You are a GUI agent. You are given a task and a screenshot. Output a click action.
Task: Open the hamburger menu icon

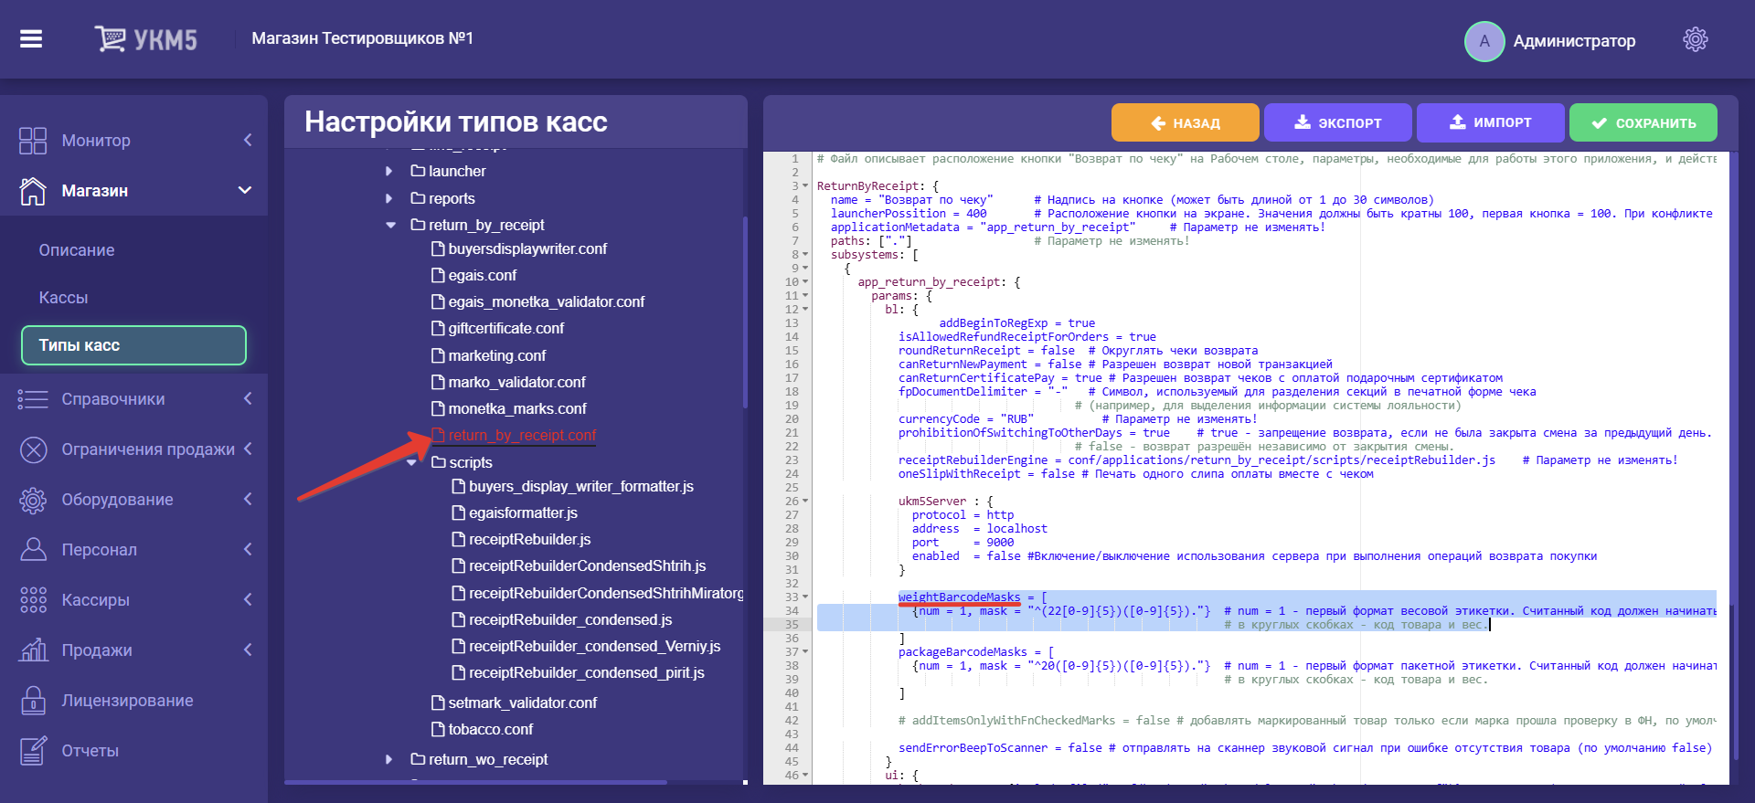point(31,38)
